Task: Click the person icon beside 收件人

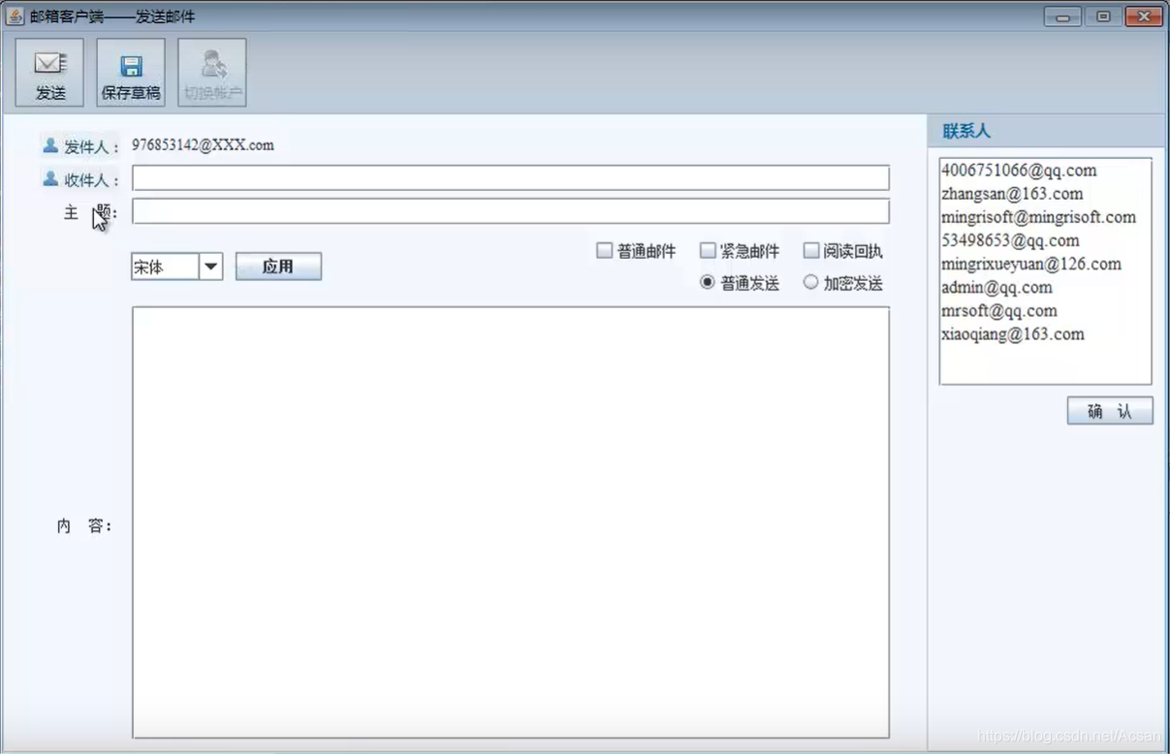Action: click(50, 179)
